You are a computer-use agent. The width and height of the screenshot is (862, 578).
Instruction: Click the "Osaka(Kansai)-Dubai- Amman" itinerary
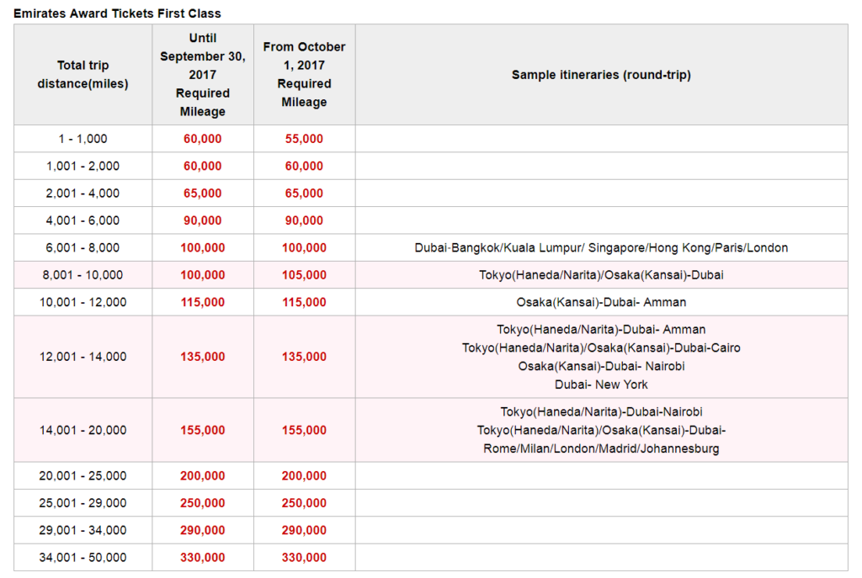(x=601, y=302)
